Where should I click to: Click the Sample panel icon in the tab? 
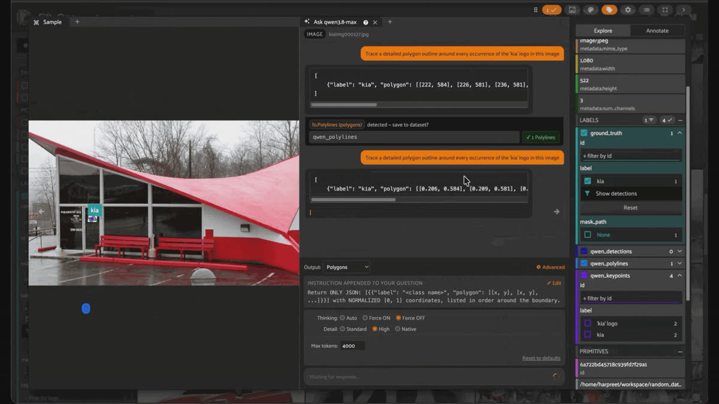pos(37,22)
